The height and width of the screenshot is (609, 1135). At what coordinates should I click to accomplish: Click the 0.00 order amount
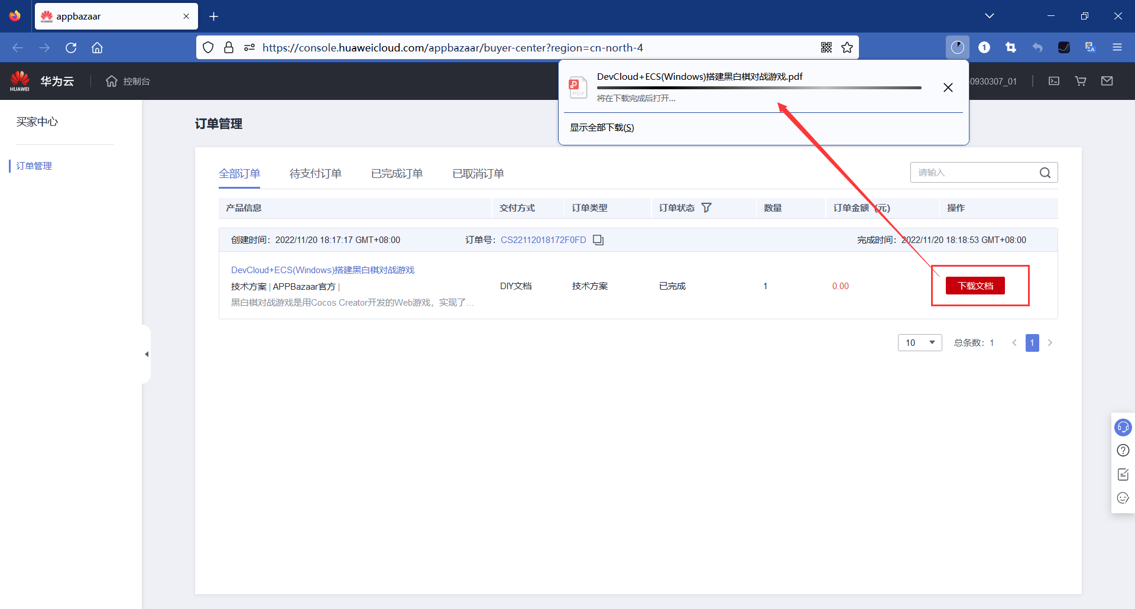point(841,286)
